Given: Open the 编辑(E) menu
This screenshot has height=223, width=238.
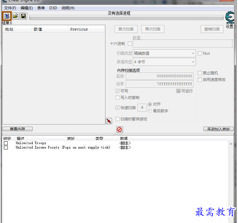Looking at the screenshot, I should [x=27, y=8].
